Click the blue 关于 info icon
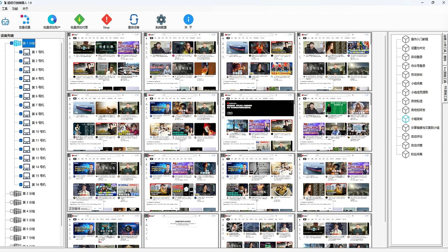The image size is (448, 252). tap(188, 19)
